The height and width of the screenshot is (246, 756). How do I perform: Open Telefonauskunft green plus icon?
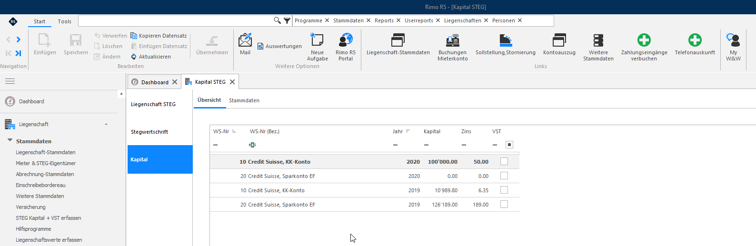[695, 40]
